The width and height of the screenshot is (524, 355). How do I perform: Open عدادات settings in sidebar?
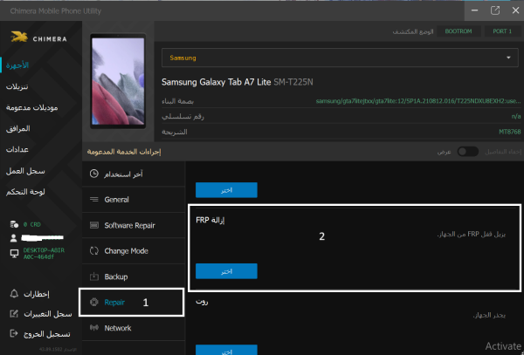tap(17, 150)
